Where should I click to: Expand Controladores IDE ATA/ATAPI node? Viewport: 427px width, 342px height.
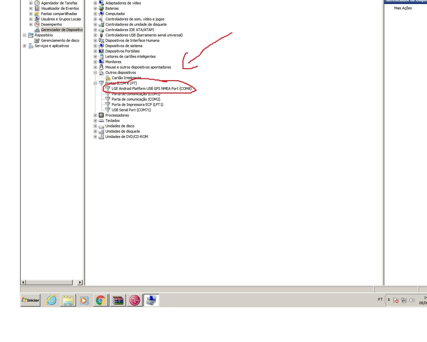click(x=95, y=30)
